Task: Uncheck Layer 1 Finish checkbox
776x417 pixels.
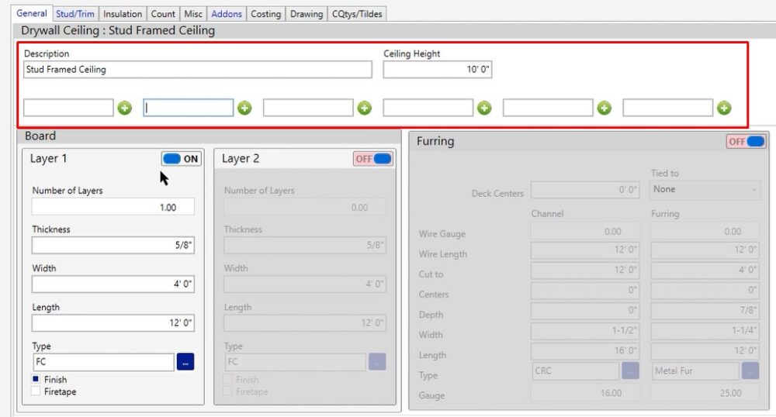Action: (36, 380)
